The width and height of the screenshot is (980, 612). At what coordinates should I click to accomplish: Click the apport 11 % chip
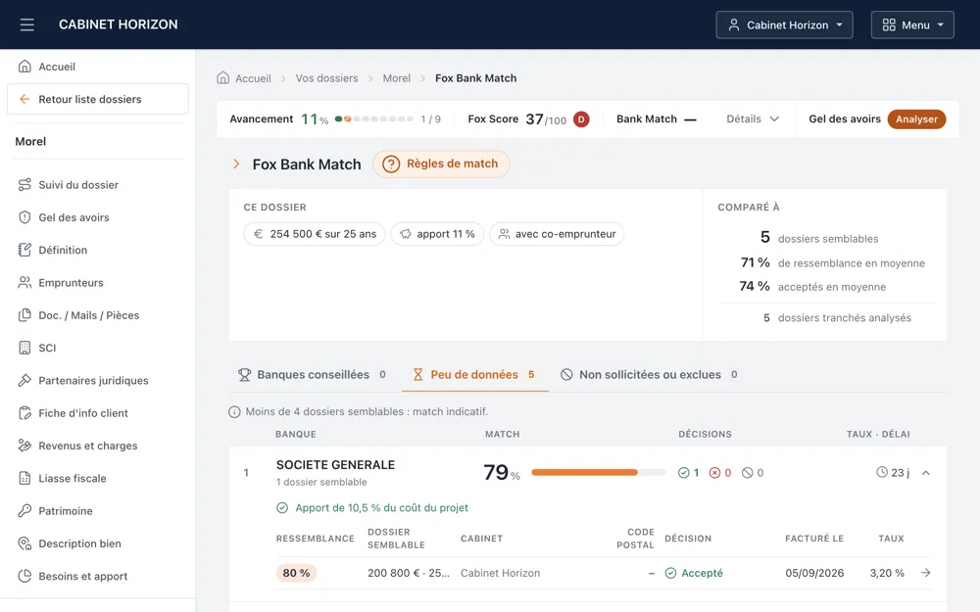coord(437,234)
